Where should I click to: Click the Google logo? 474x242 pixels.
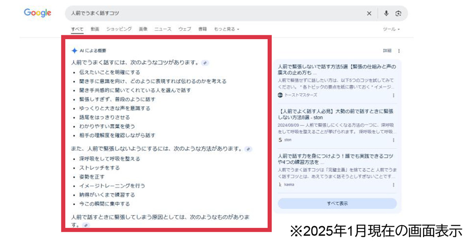pyautogui.click(x=37, y=13)
